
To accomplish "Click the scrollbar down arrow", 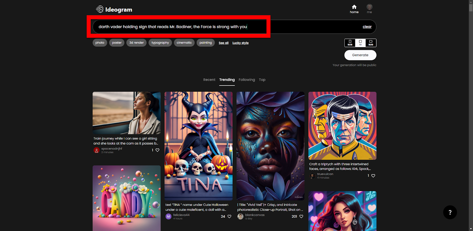I will [471, 229].
